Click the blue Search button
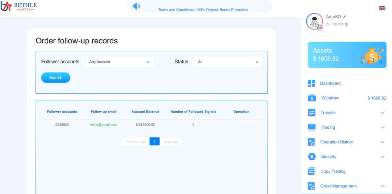Screen dimensions: 392x194 (56, 78)
